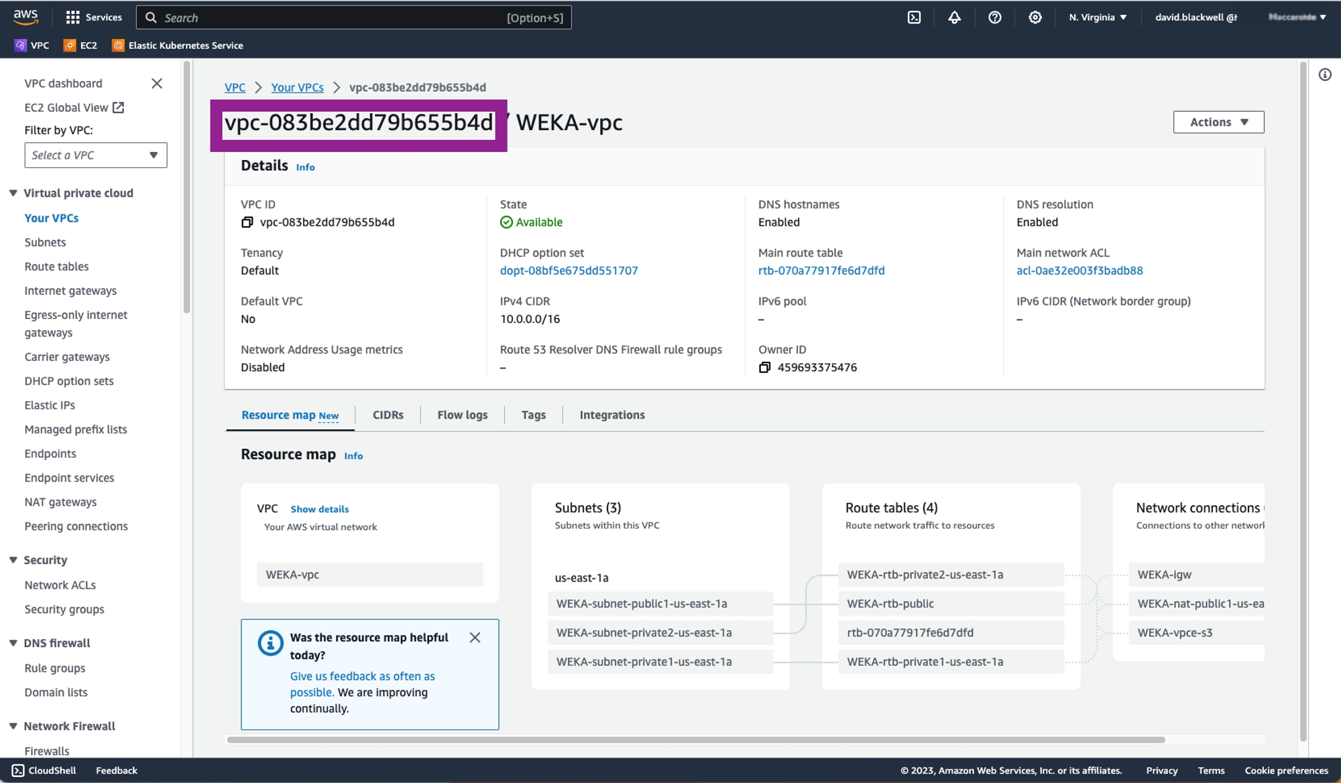Close the VPC dashboard sidebar
Viewport: 1341px width, 783px height.
pyautogui.click(x=157, y=84)
